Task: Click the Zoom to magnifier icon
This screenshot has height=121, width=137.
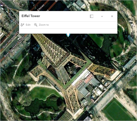Action: (36, 25)
